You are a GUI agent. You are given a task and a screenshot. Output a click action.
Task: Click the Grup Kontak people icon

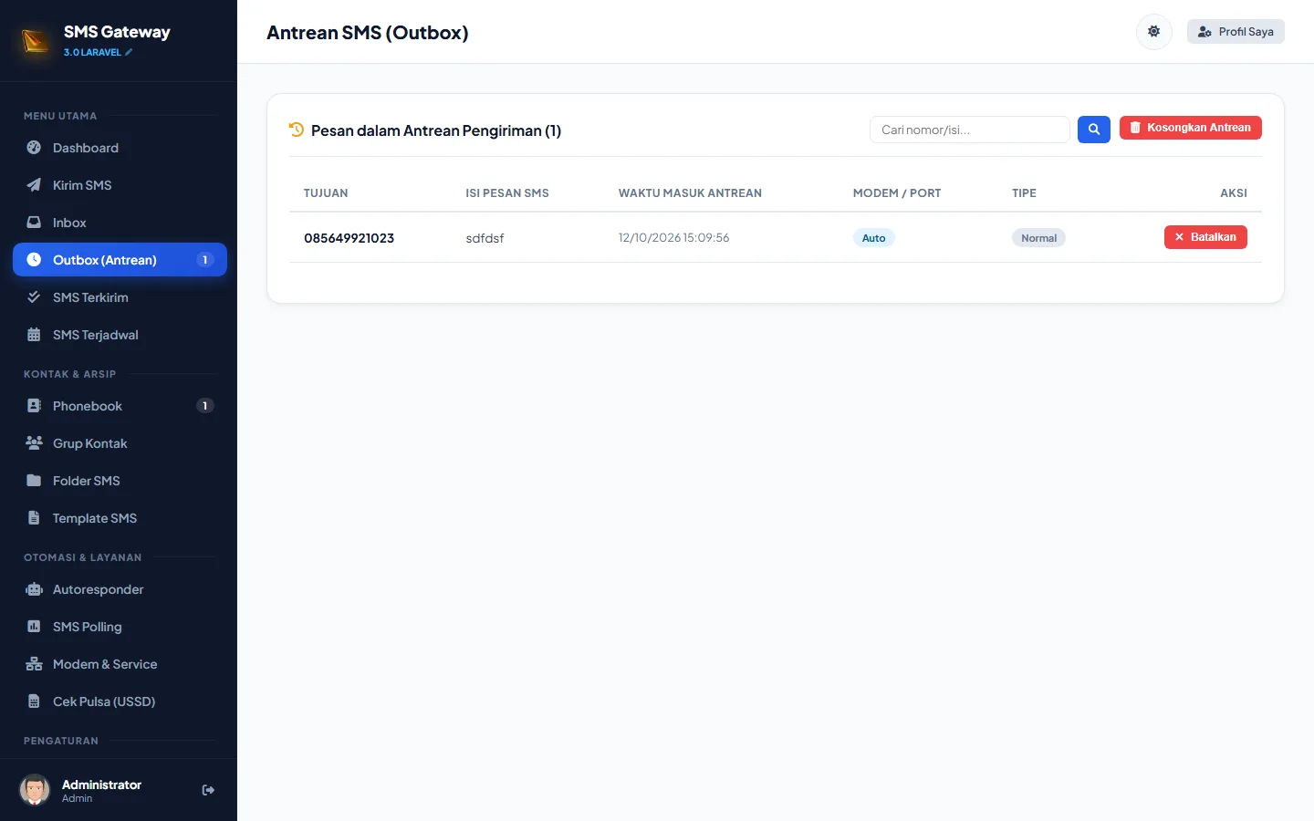tap(34, 443)
